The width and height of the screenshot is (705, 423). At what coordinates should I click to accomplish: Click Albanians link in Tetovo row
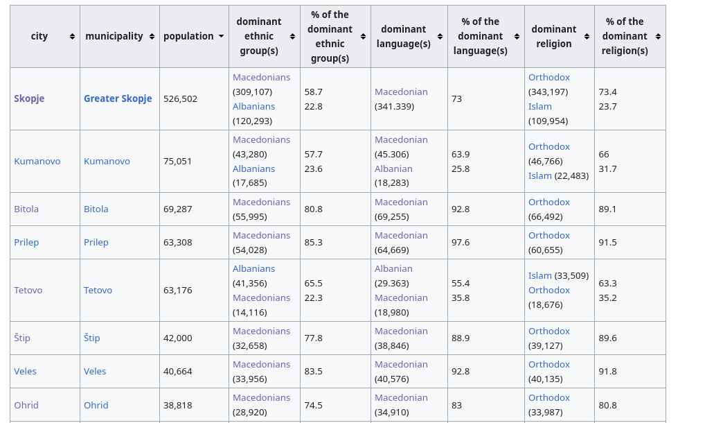point(253,268)
